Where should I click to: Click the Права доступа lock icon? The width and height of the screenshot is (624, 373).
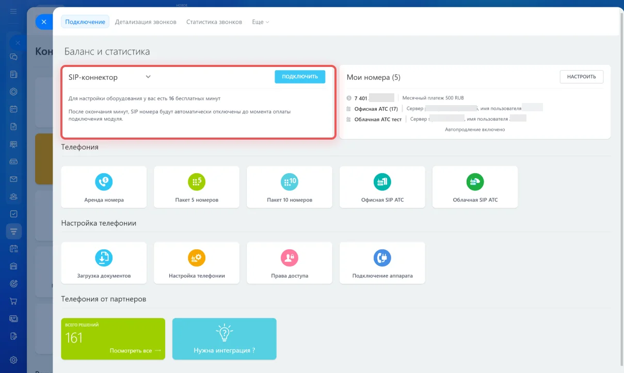tap(290, 258)
